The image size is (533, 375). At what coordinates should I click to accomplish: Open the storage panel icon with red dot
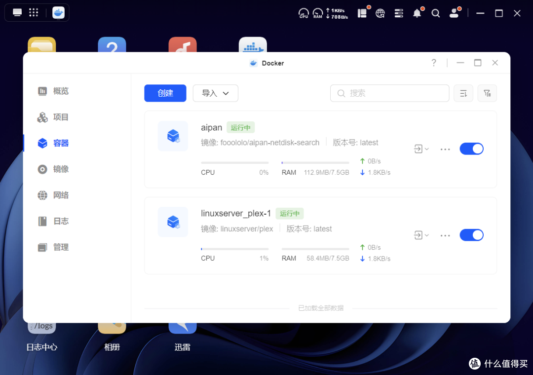[363, 12]
